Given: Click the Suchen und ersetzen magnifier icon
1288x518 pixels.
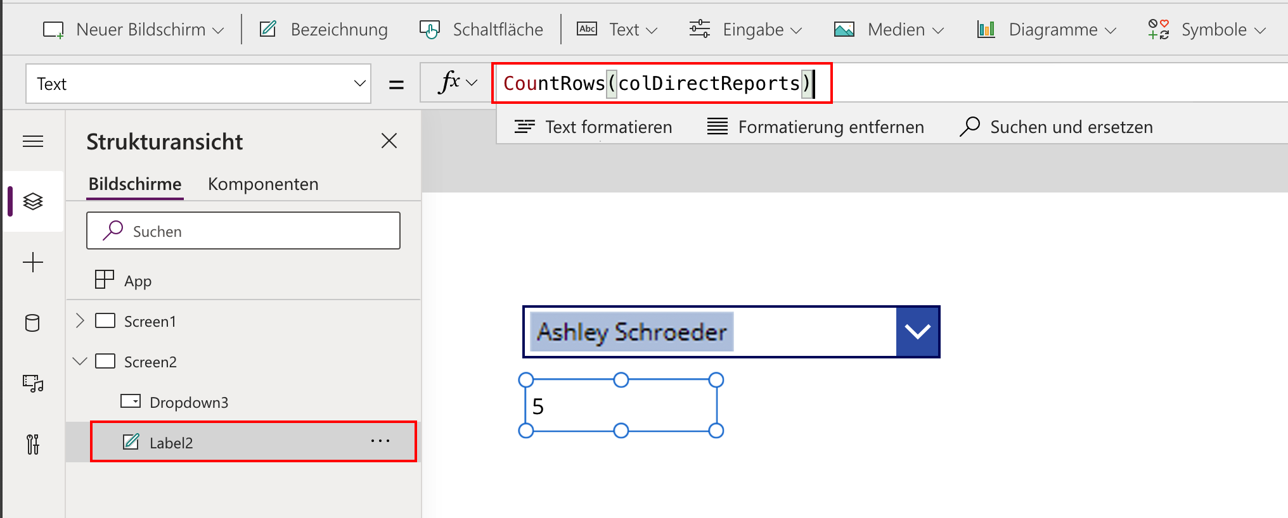Looking at the screenshot, I should pos(970,127).
